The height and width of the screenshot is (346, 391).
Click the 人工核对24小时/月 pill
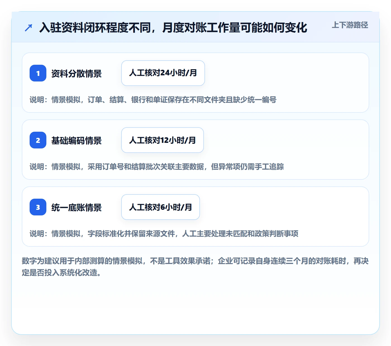tap(163, 73)
